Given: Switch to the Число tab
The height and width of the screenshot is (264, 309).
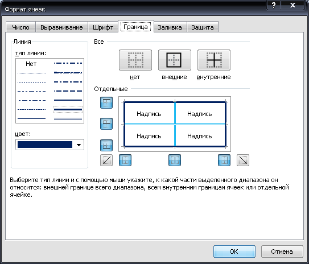Looking at the screenshot, I should pyautogui.click(x=20, y=27).
